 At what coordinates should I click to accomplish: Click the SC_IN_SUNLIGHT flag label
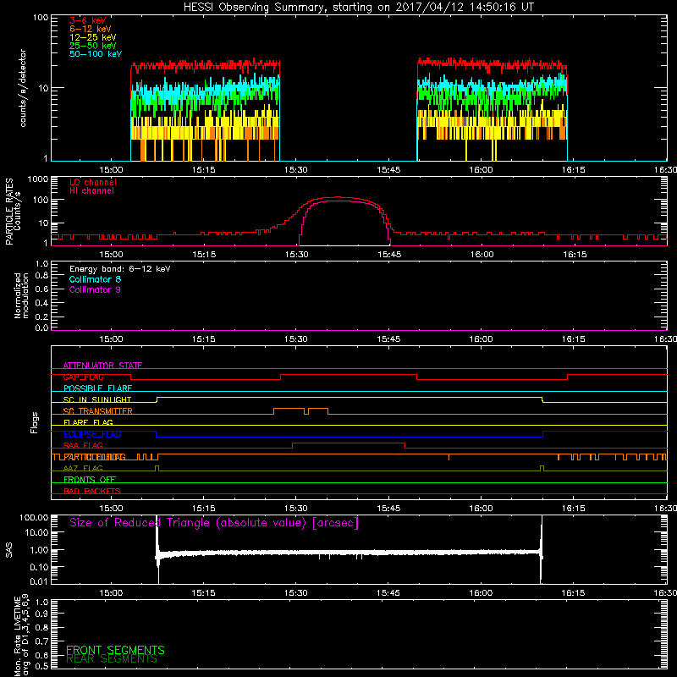point(97,399)
